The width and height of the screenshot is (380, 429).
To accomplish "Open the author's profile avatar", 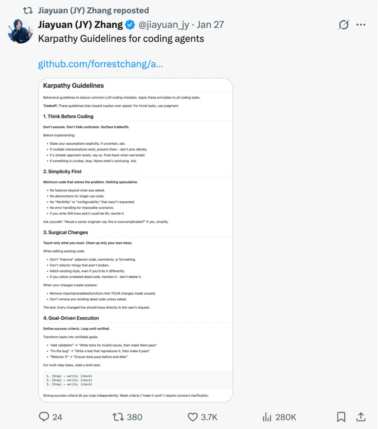I will [20, 31].
